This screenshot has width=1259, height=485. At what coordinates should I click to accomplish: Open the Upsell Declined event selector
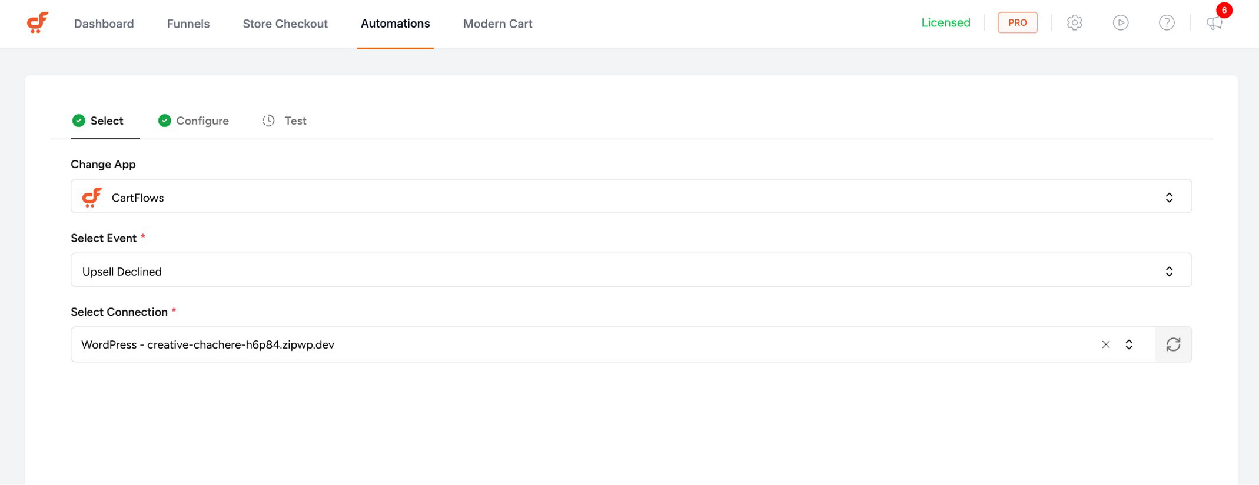631,270
